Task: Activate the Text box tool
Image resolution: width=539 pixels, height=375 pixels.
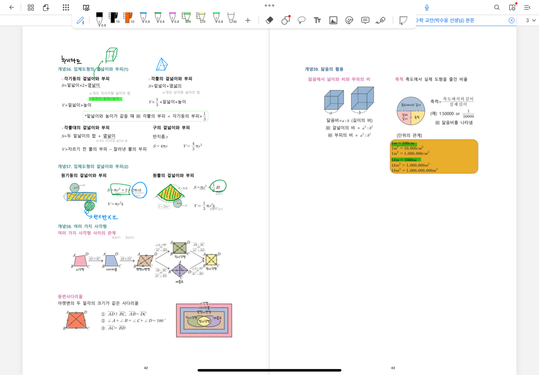Action: click(x=317, y=20)
